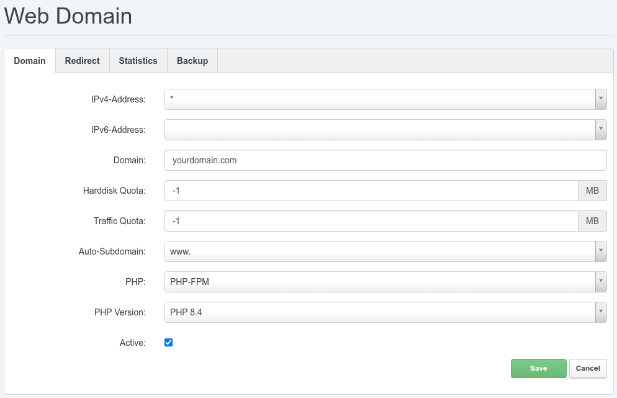Focus the Domain text field
Image resolution: width=617 pixels, height=398 pixels.
click(x=385, y=160)
